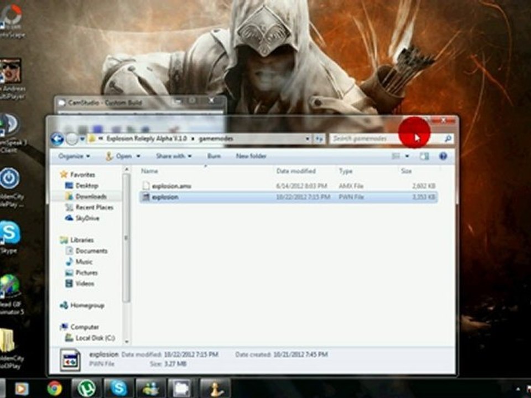Create a New folder
This screenshot has height=398, width=531.
click(251, 156)
